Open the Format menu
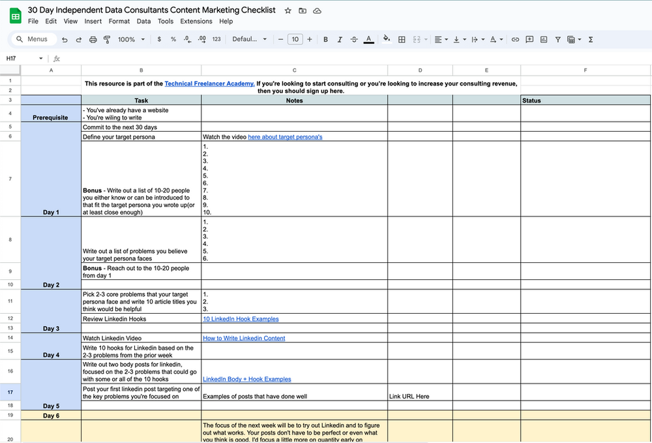This screenshot has height=443, width=652. click(119, 22)
